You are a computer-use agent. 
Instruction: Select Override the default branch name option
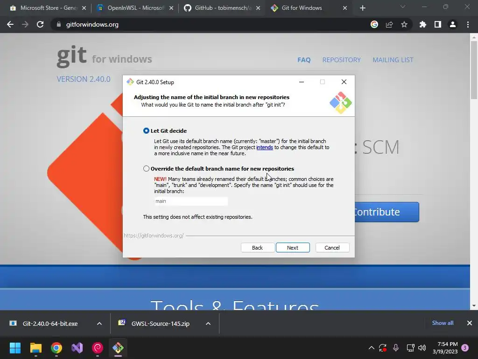tap(146, 168)
